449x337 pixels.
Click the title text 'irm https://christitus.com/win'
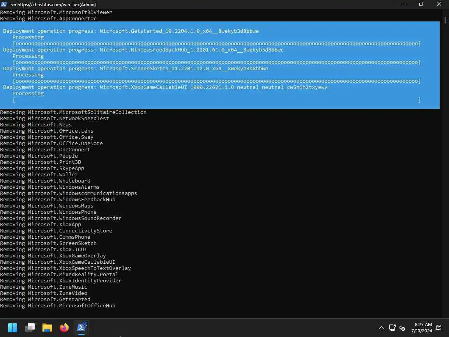coord(39,5)
